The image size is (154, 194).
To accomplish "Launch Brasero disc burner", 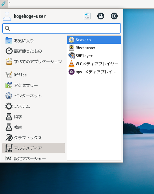I will (x=94, y=40).
